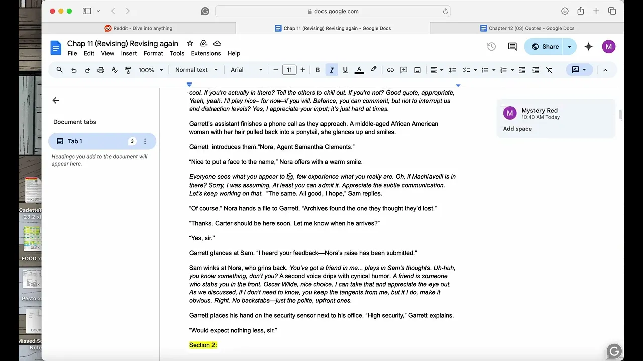This screenshot has width=643, height=361.
Task: Toggle bold formatting
Action: click(318, 70)
